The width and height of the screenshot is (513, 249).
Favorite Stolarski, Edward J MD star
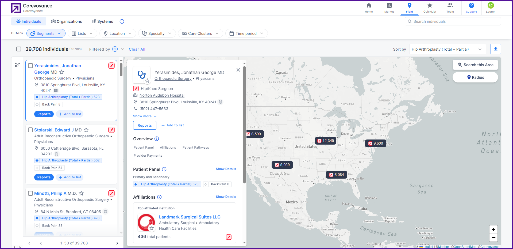(x=86, y=130)
